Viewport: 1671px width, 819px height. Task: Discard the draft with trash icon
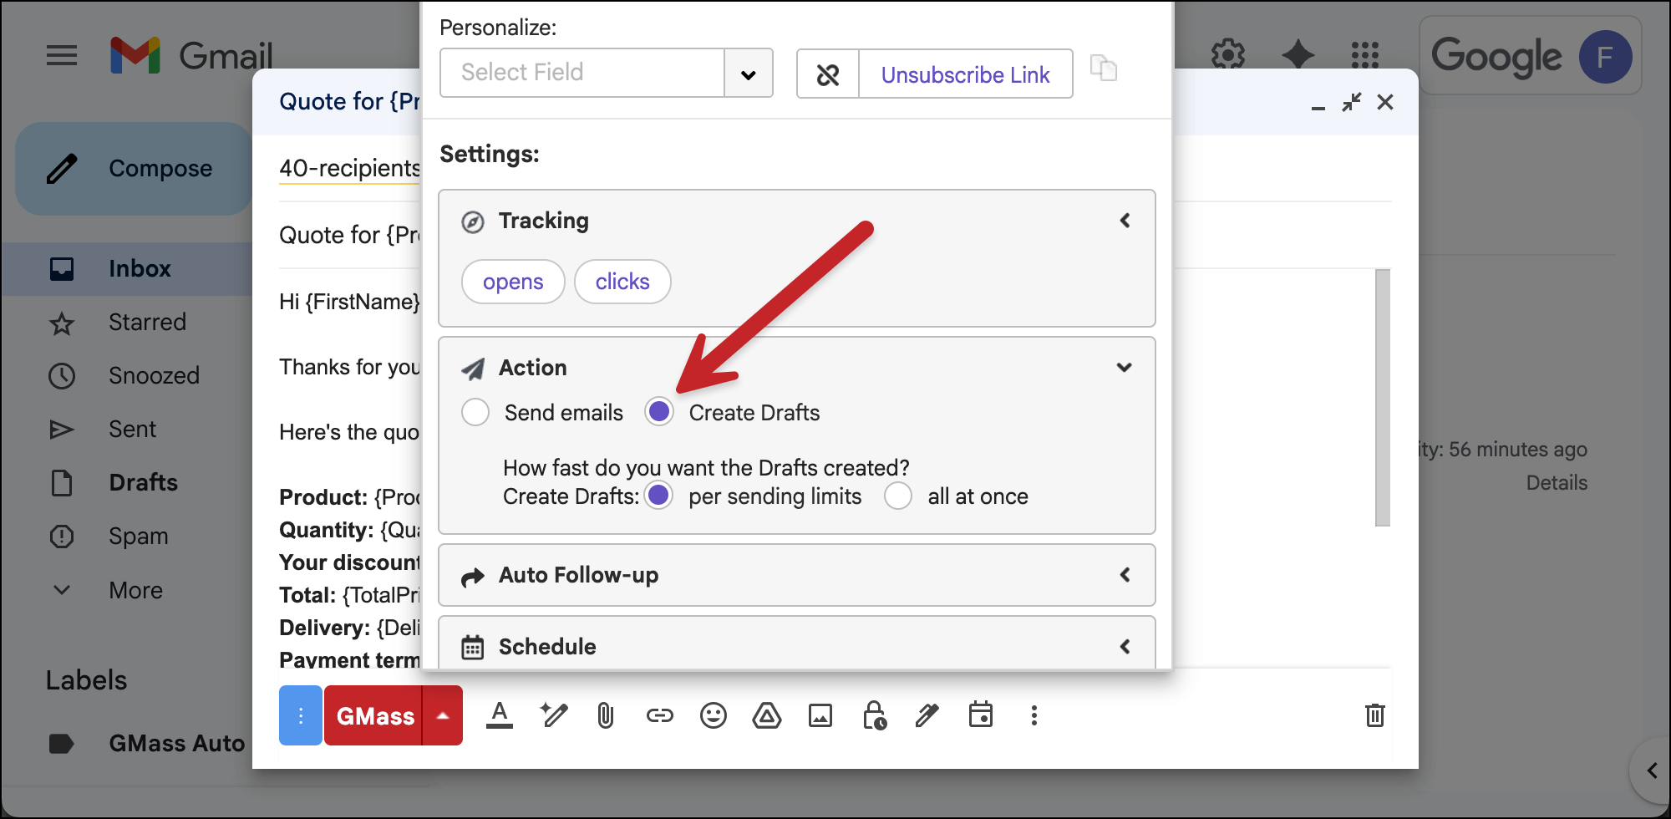pos(1375,715)
